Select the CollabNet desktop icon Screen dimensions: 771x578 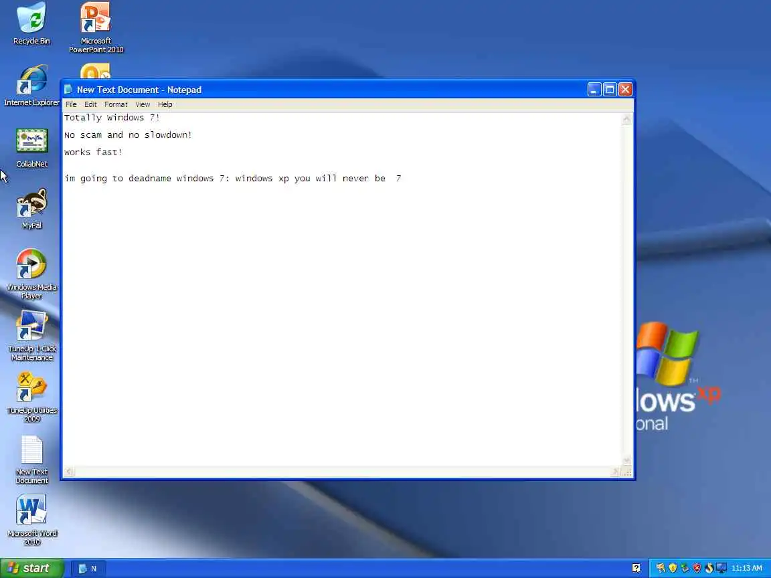pyautogui.click(x=31, y=147)
